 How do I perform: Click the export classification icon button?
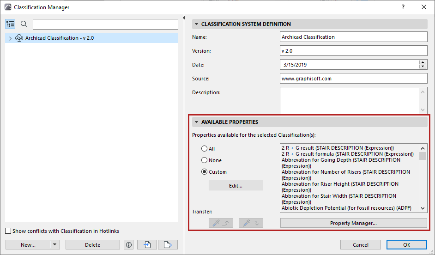168,245
